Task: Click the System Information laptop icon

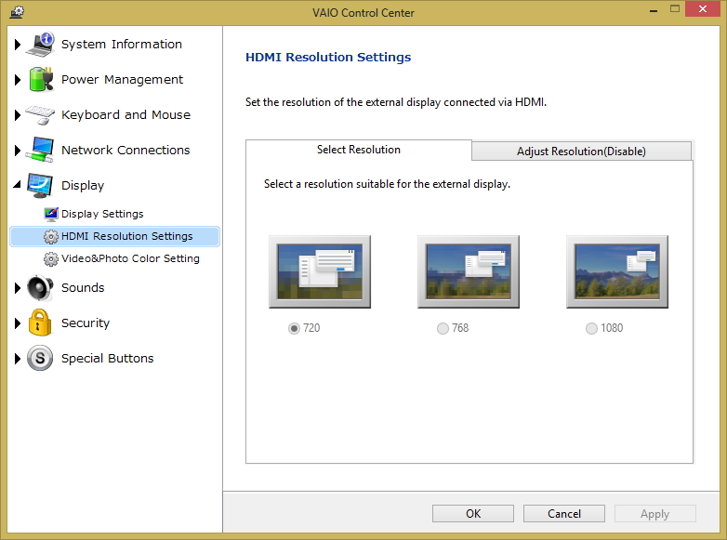Action: click(40, 44)
